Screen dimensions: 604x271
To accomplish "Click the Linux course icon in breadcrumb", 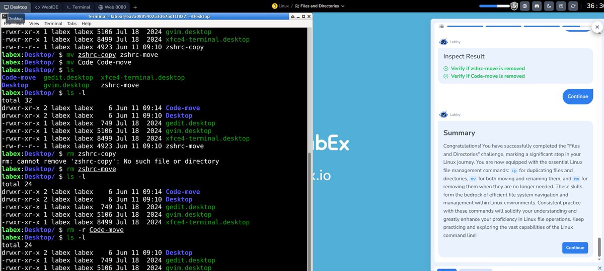I will coord(274,6).
